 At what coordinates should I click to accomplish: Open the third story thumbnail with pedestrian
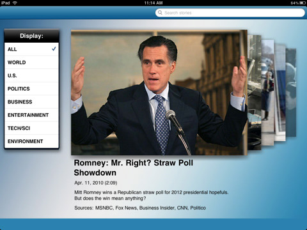pyautogui.click(x=268, y=93)
